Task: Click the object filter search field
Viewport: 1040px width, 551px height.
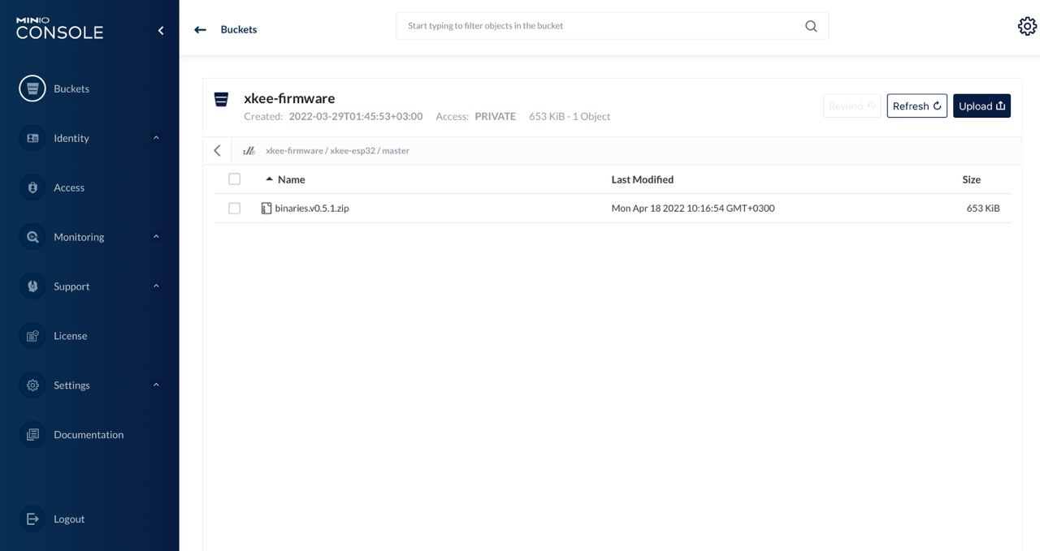Action: 612,26
